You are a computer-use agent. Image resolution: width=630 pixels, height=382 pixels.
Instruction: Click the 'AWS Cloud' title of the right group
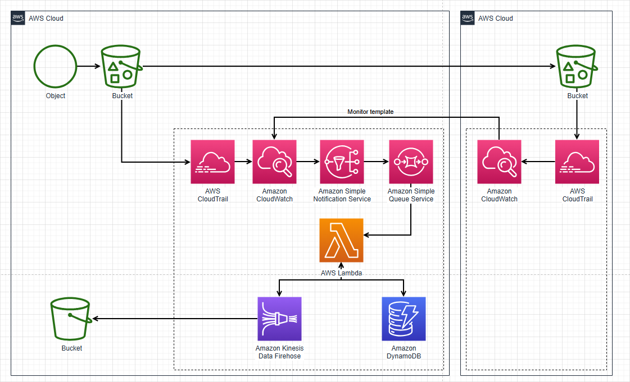(x=496, y=19)
